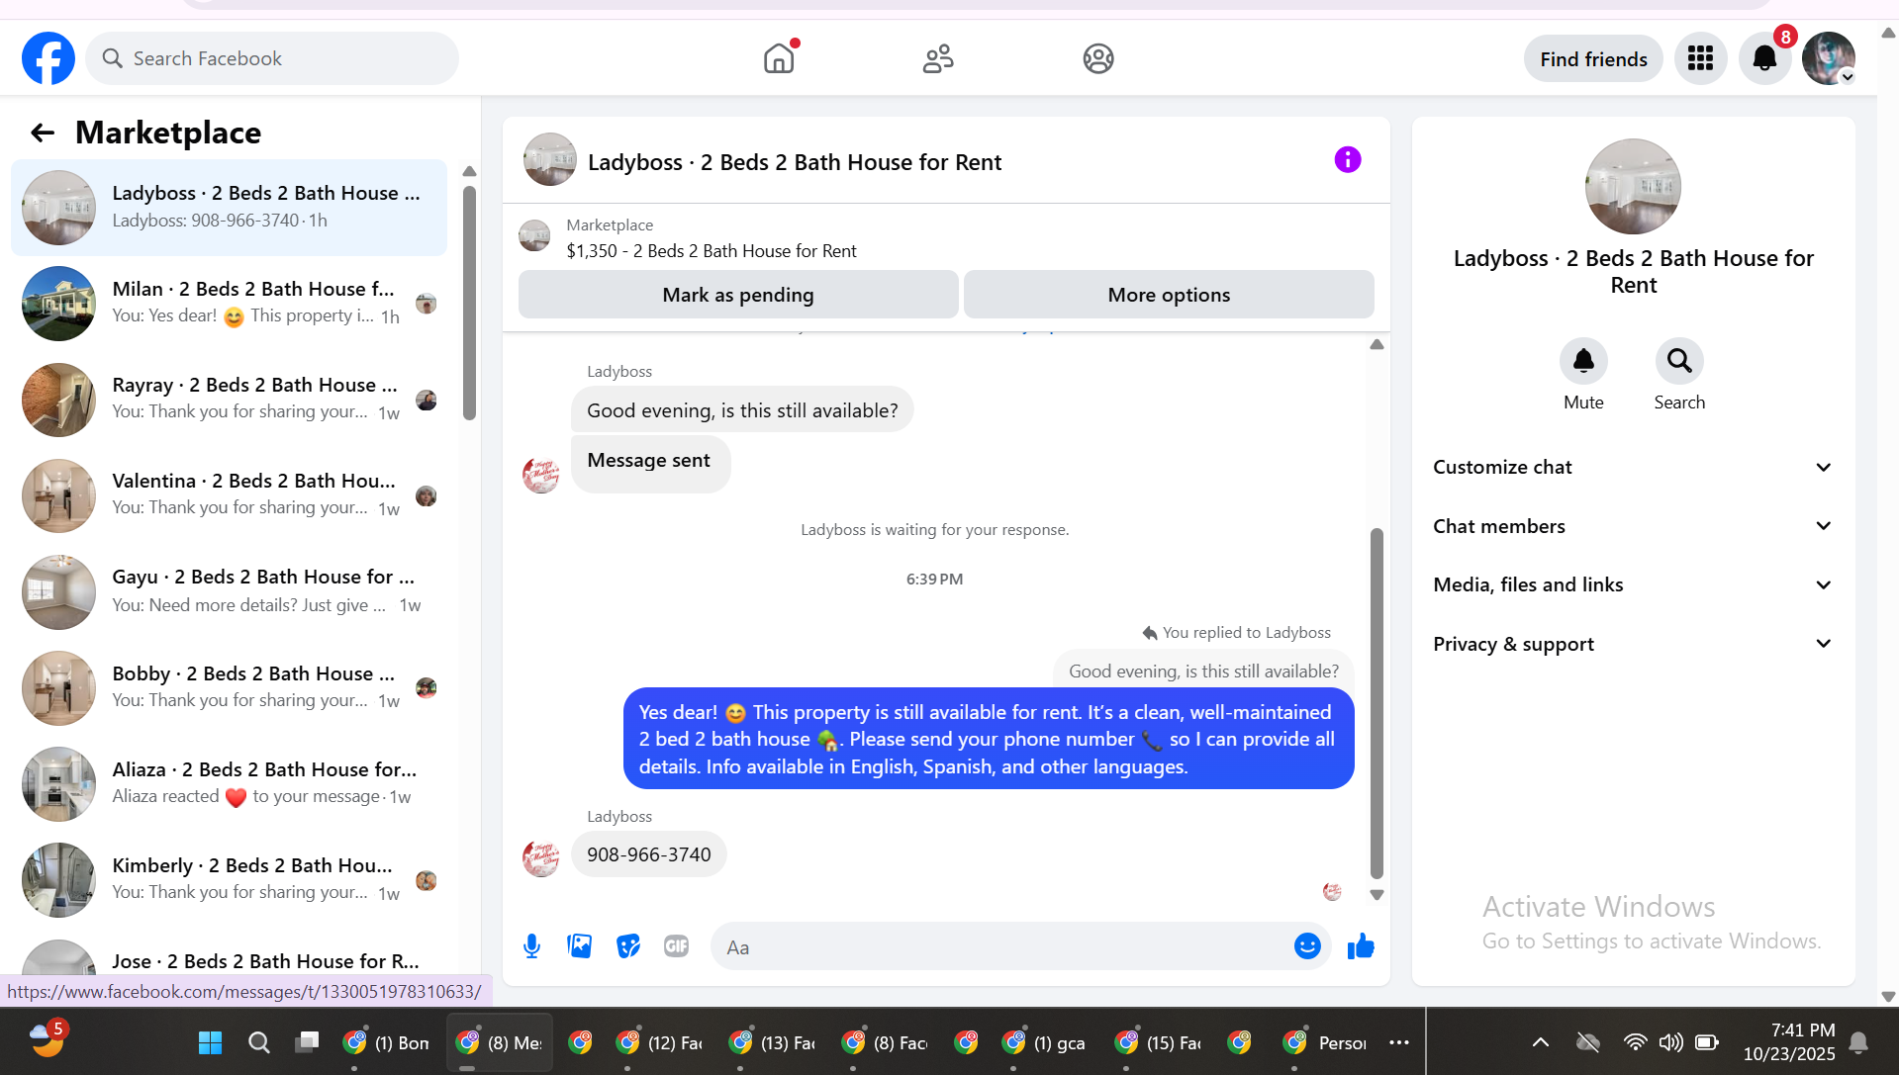Expand the Customize chat section
1899x1075 pixels.
click(x=1633, y=467)
